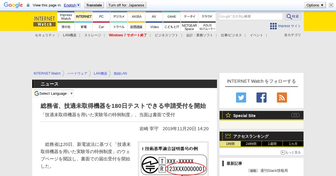Select the 1週間 ranking tab
Image resolution: width=336 pixels, height=176 pixels.
pos(272,144)
